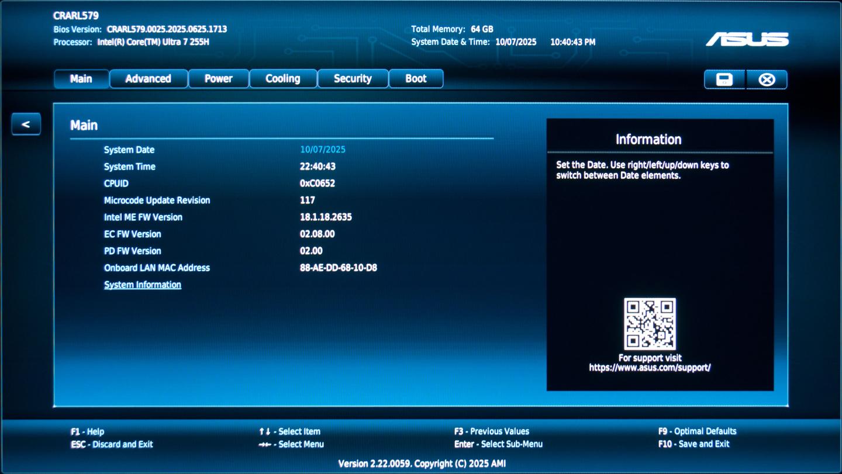Switch to the Power tab

tap(219, 79)
